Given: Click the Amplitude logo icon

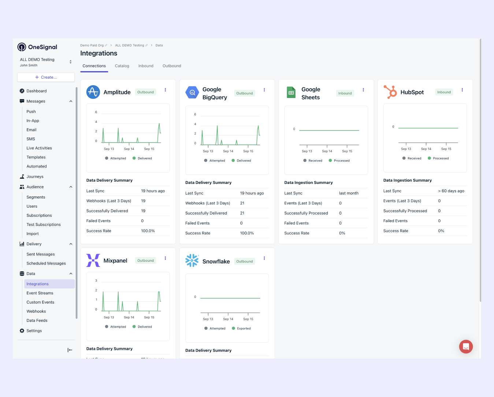Looking at the screenshot, I should pos(93,92).
